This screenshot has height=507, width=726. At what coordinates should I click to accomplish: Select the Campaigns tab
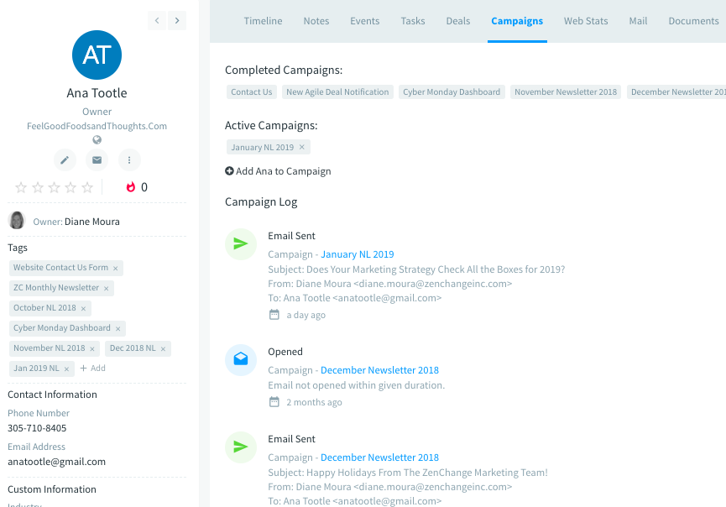tap(517, 21)
